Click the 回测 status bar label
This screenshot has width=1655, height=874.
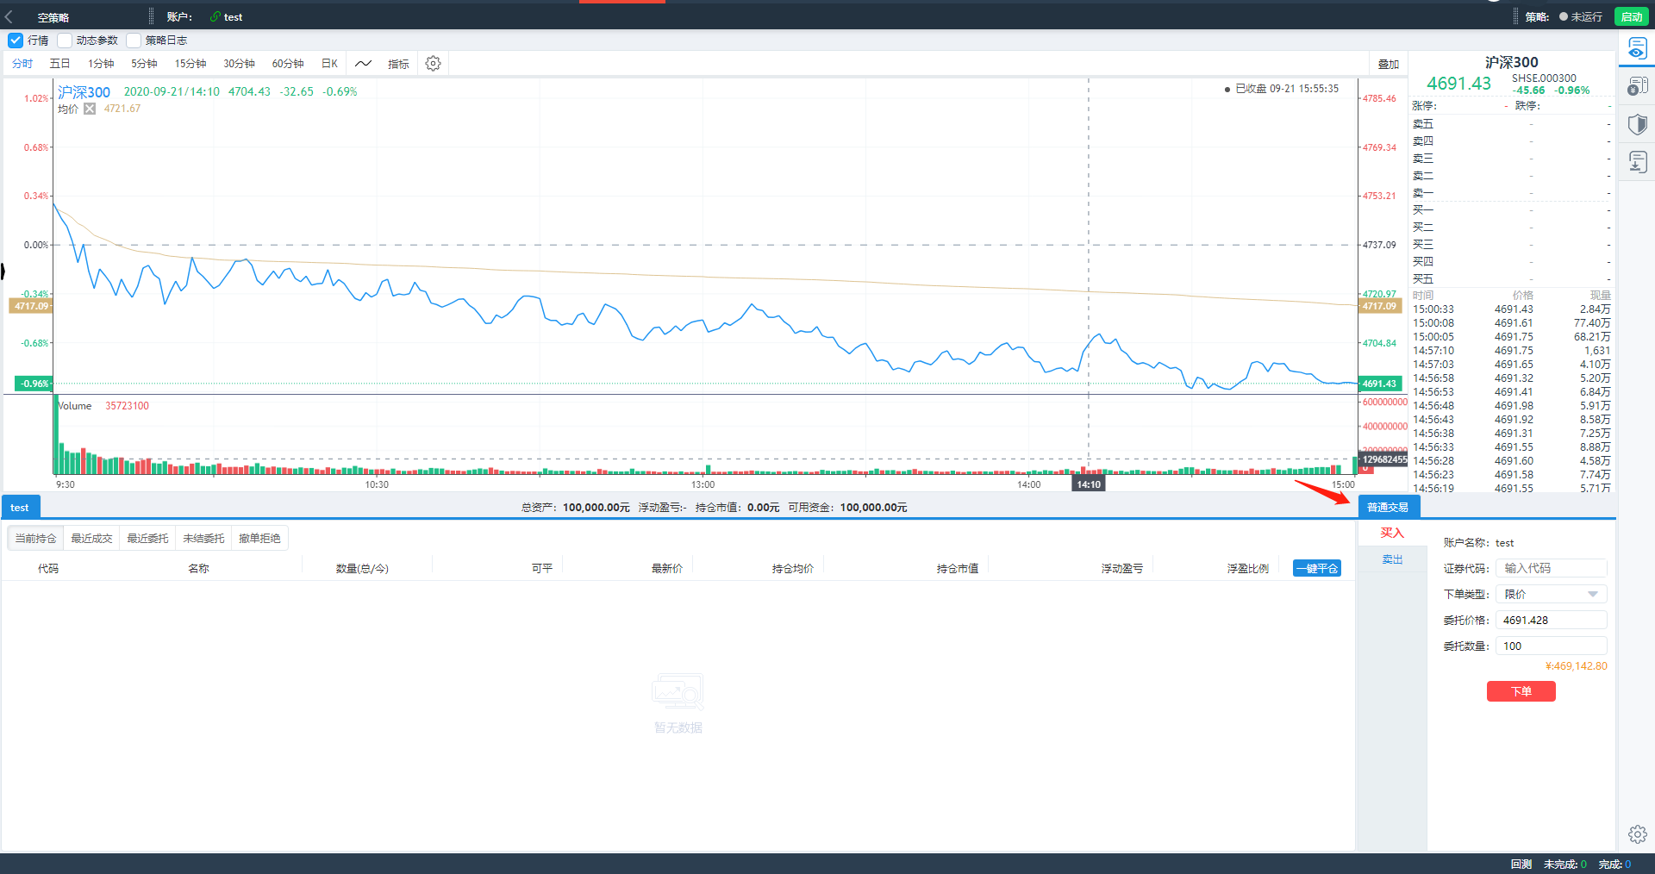(1521, 864)
